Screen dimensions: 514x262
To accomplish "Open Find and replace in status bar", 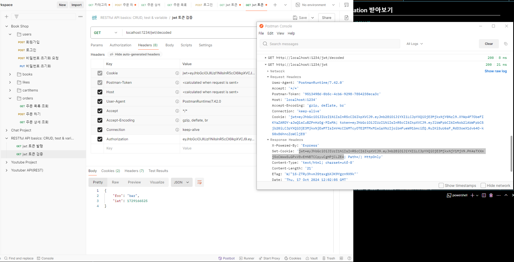I will coord(19,258).
